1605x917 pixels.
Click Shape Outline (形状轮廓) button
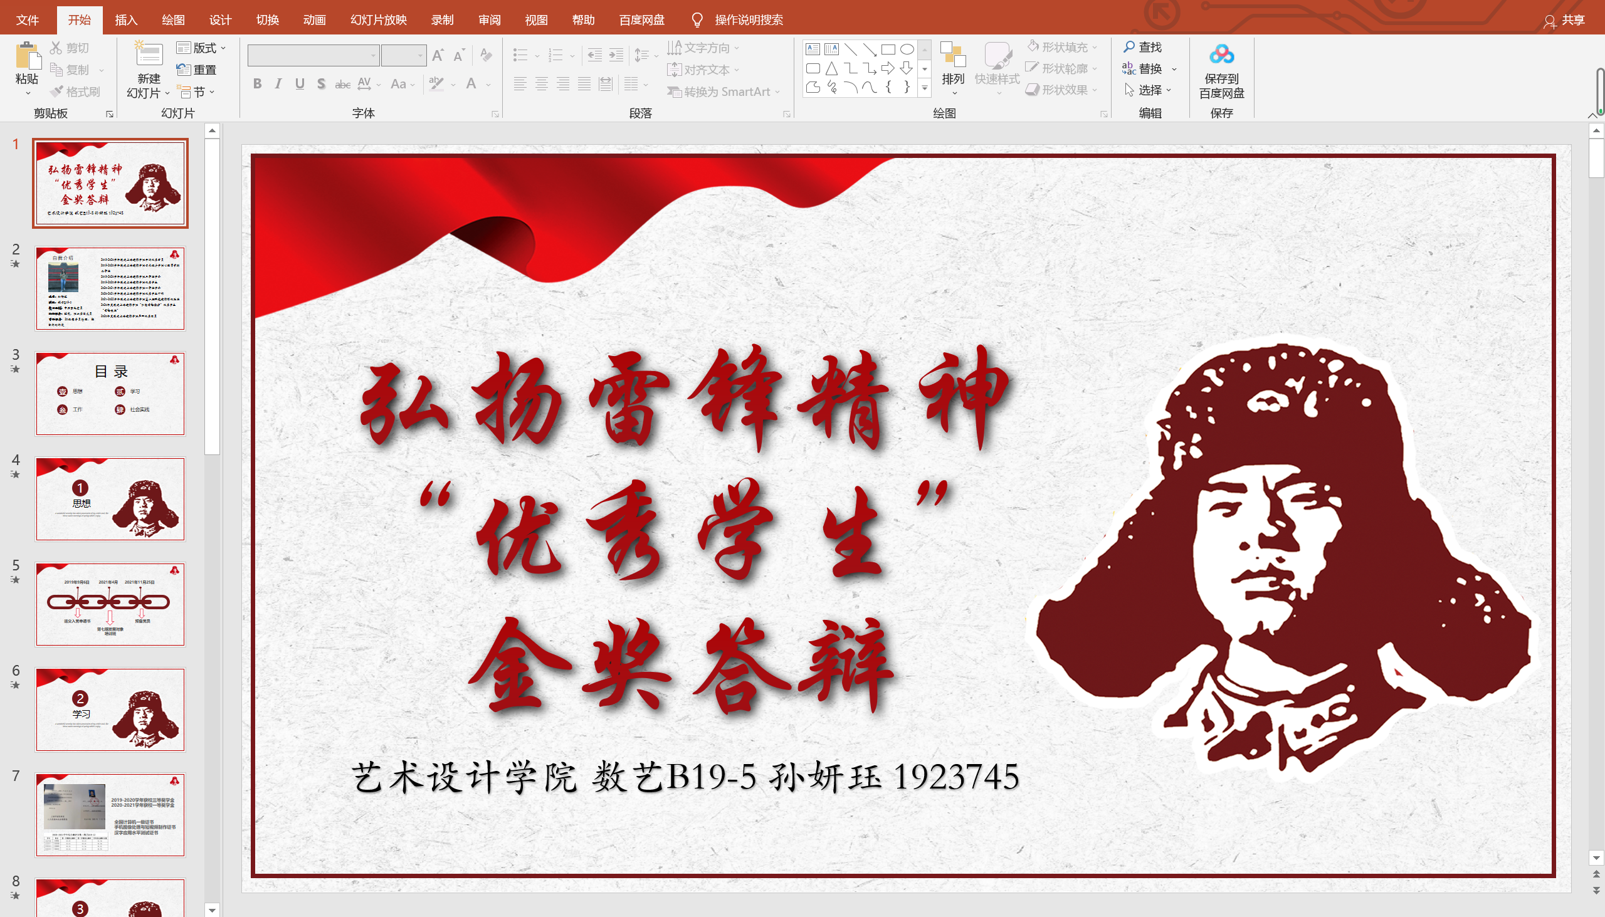(x=1063, y=68)
